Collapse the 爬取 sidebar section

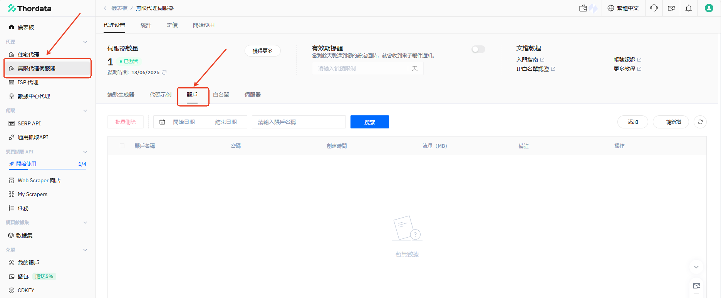point(85,111)
